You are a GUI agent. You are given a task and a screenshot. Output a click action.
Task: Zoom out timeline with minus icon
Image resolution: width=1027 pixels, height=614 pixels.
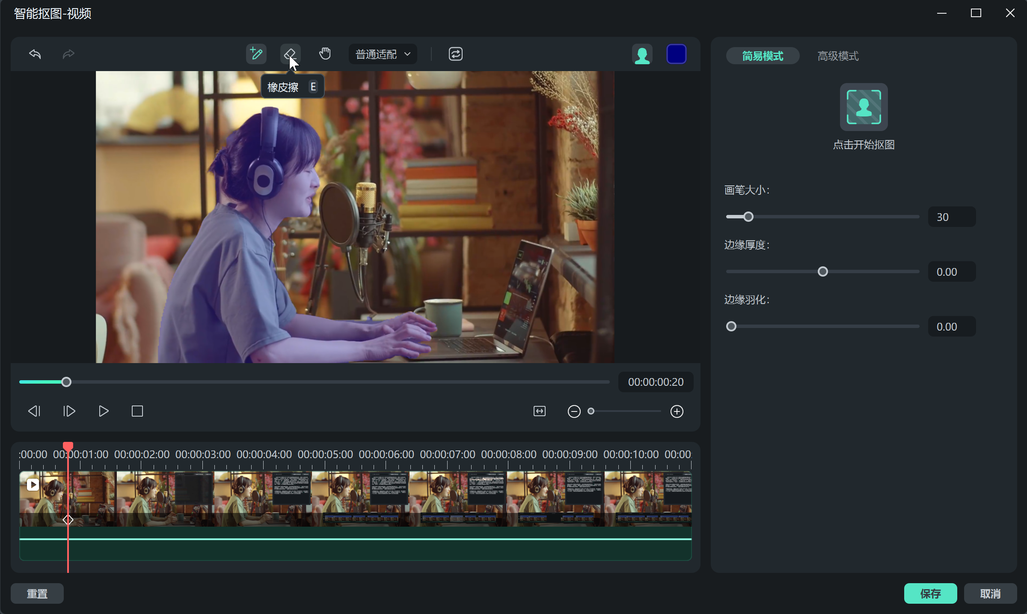(x=574, y=411)
